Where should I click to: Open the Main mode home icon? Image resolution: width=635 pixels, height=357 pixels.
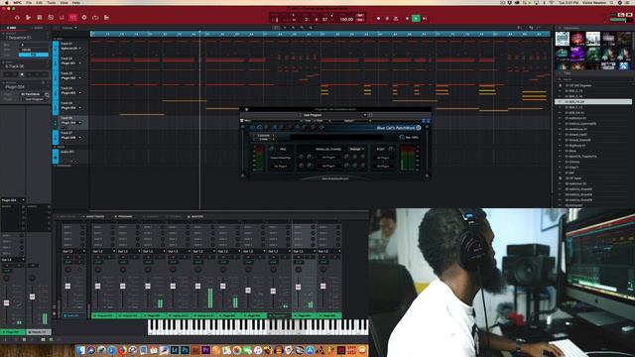point(17,18)
